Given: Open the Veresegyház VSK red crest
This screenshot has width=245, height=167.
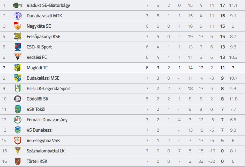Looking at the screenshot, I should coord(18,140).
